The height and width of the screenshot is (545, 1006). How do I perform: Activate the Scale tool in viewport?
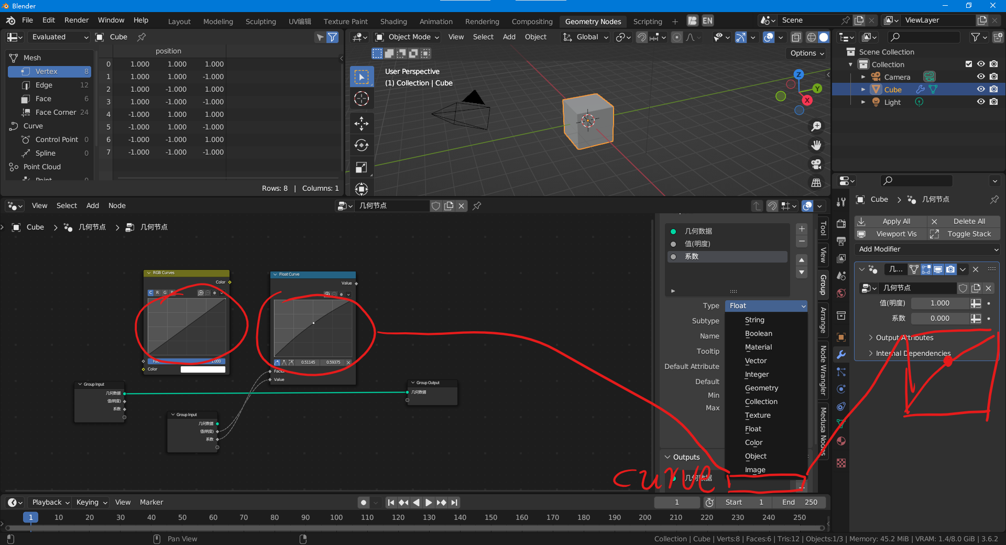[x=362, y=167]
